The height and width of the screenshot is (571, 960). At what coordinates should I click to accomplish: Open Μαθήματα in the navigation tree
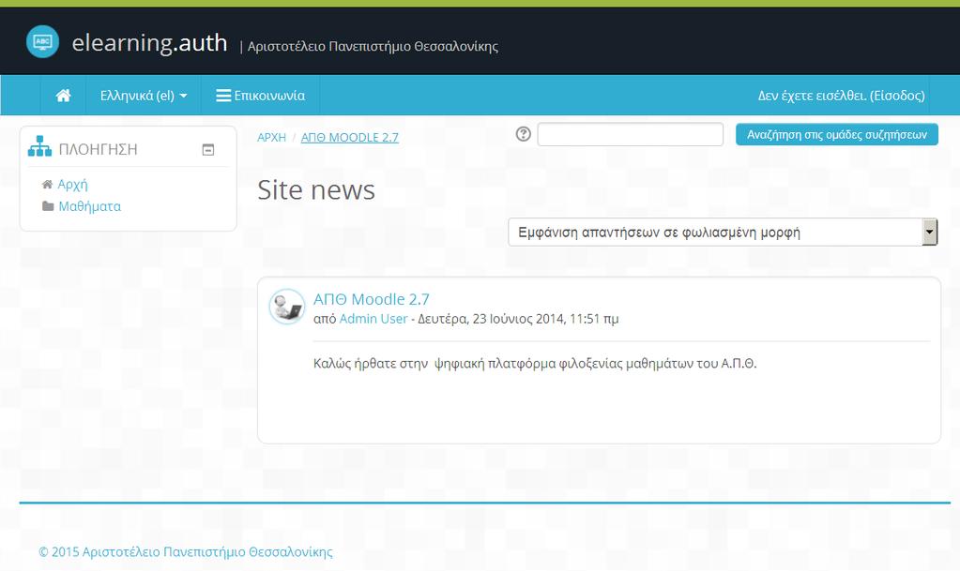(x=90, y=206)
